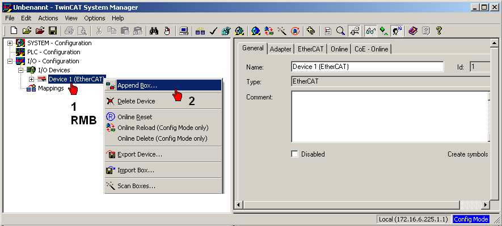Viewport: 502px width, 226px height.
Task: Collapse the I/O Devices node
Action: 21,70
